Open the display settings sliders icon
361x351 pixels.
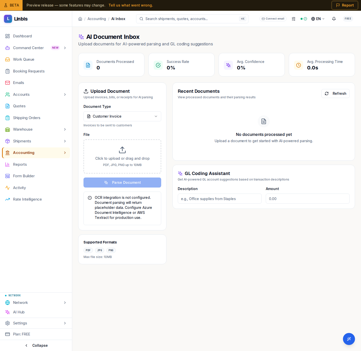pyautogui.click(x=294, y=19)
